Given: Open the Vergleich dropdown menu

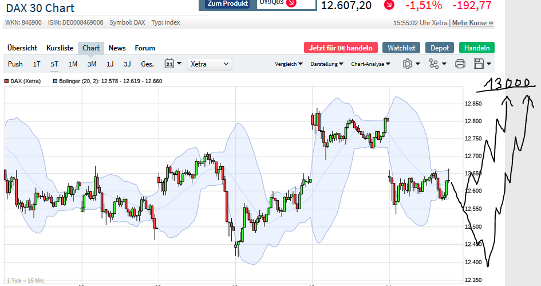Looking at the screenshot, I should click(x=289, y=64).
